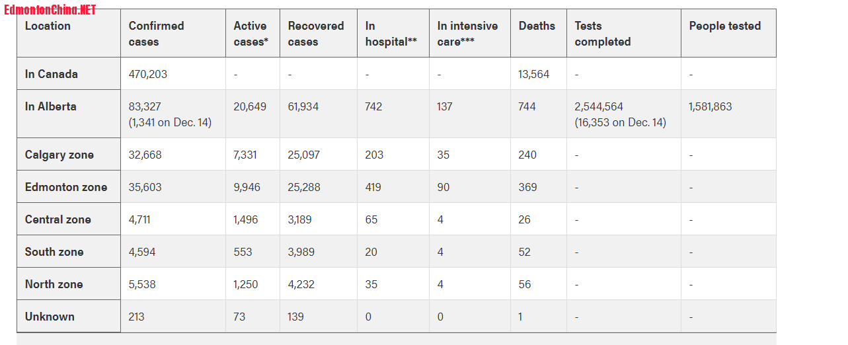Click Alberta's people tested value 1,581,863
The width and height of the screenshot is (848, 345).
point(711,106)
